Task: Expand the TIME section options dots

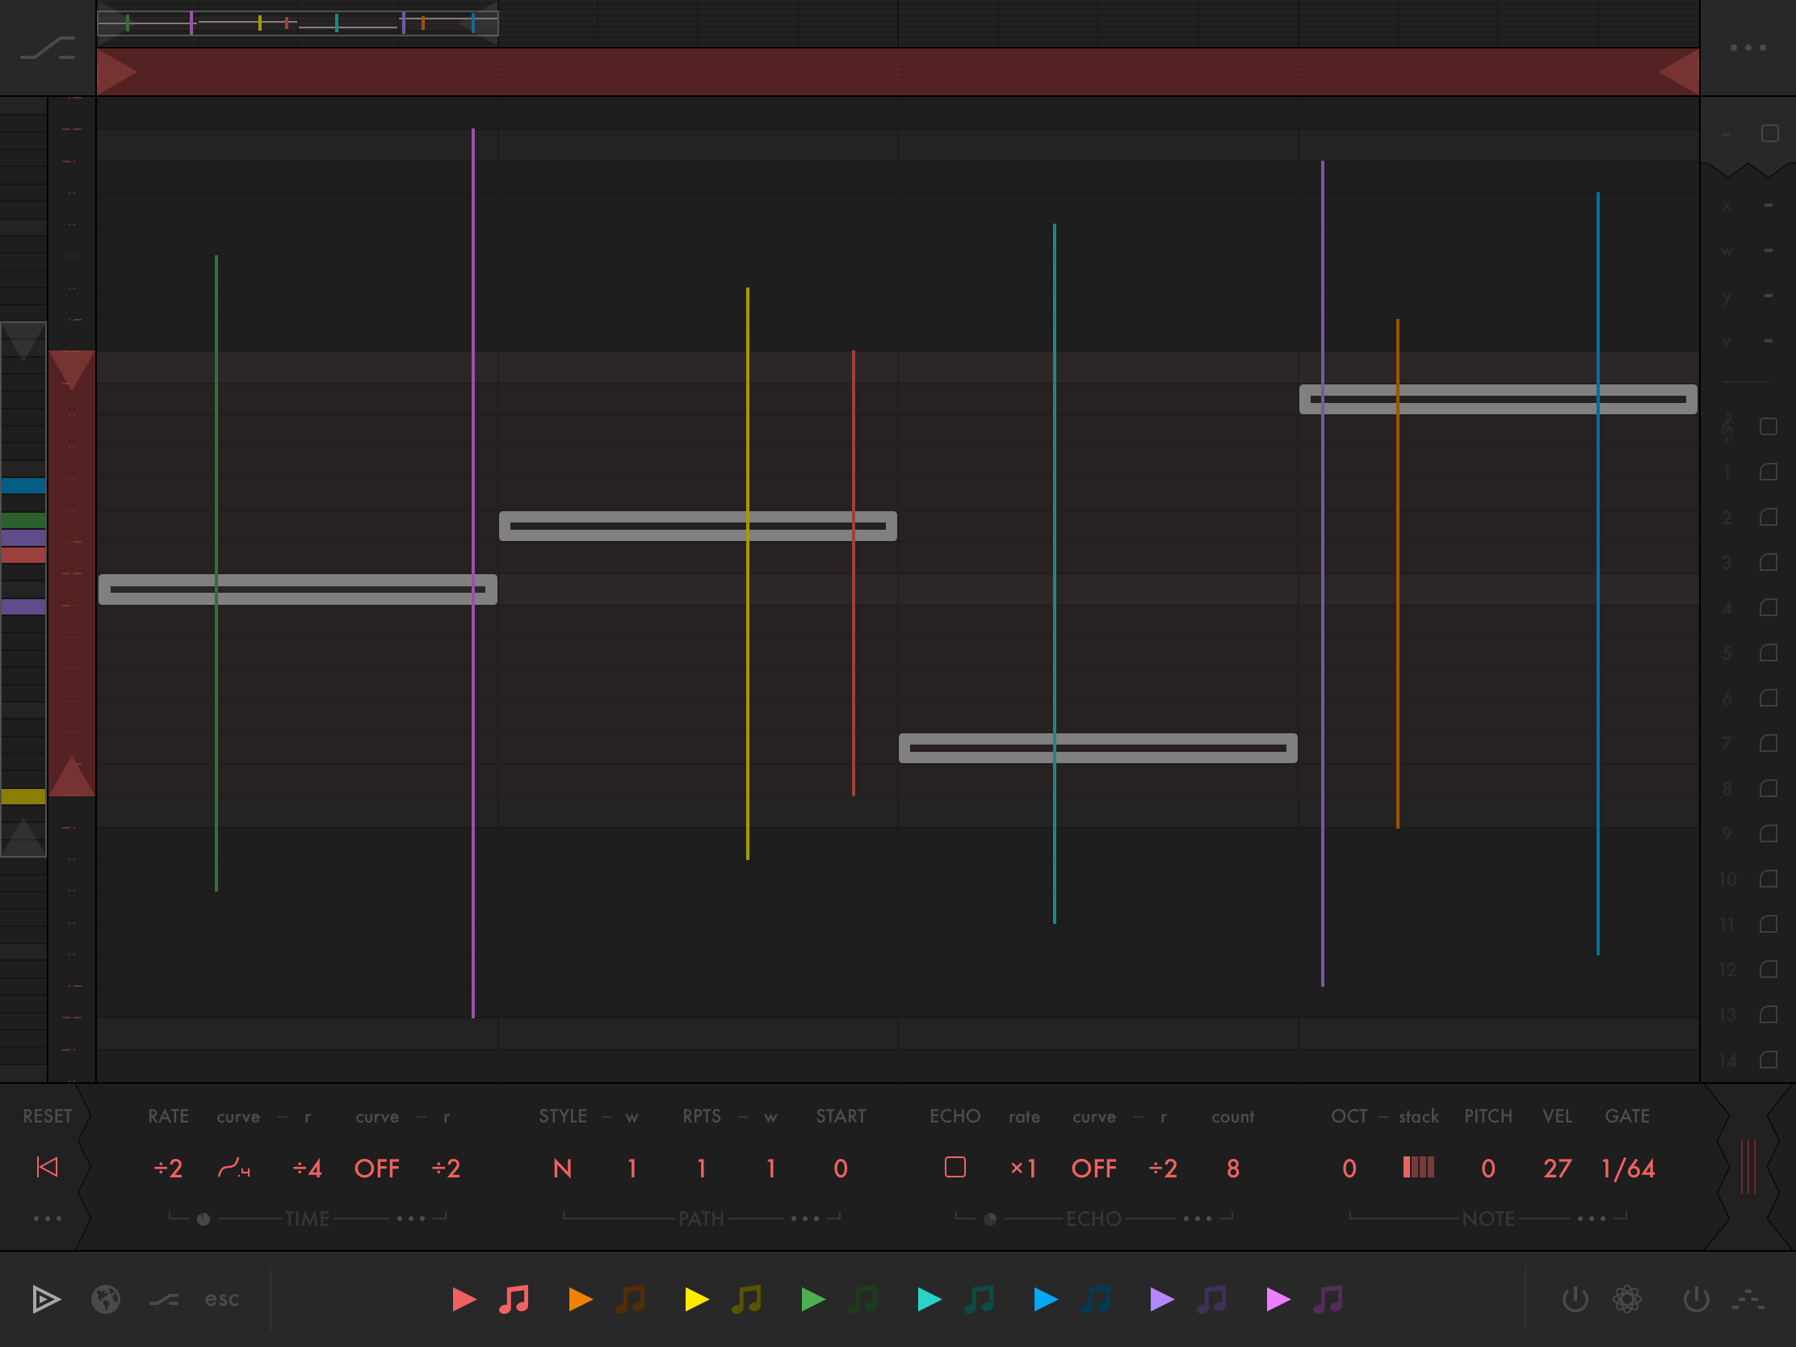Action: tap(411, 1219)
